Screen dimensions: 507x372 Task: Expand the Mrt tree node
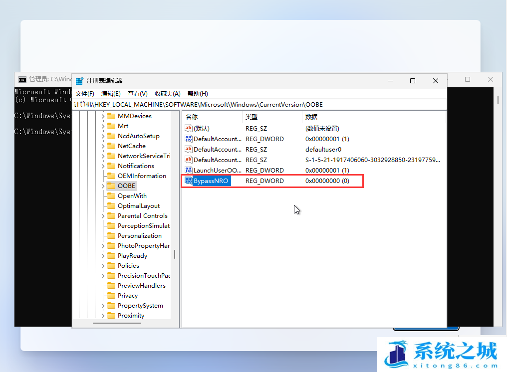[x=103, y=126]
